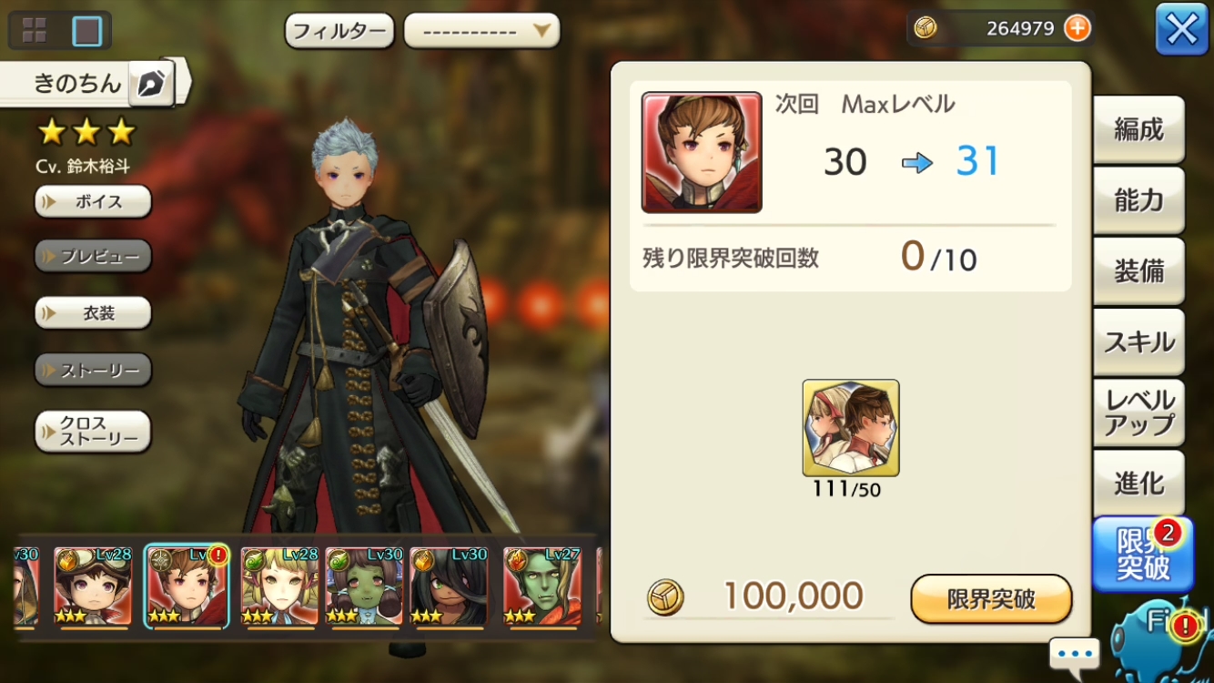The height and width of the screenshot is (683, 1214).
Task: Select single character view icon
Action: tap(87, 30)
